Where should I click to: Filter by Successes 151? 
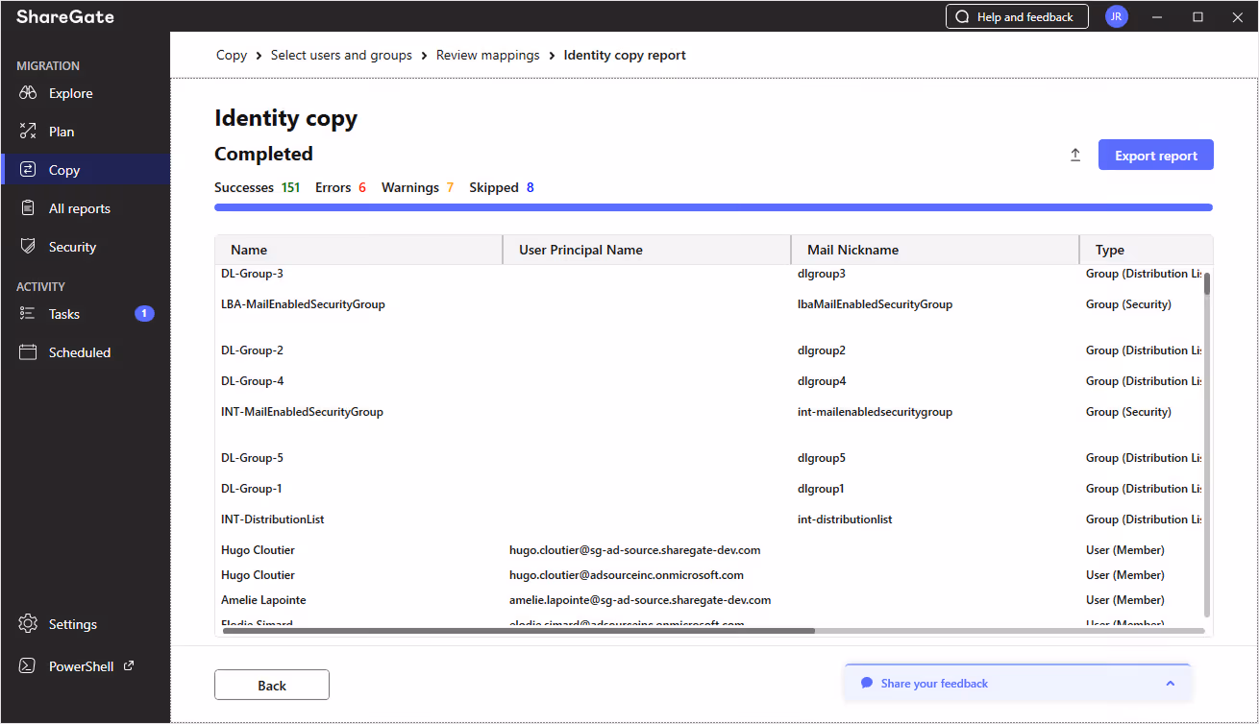258,187
